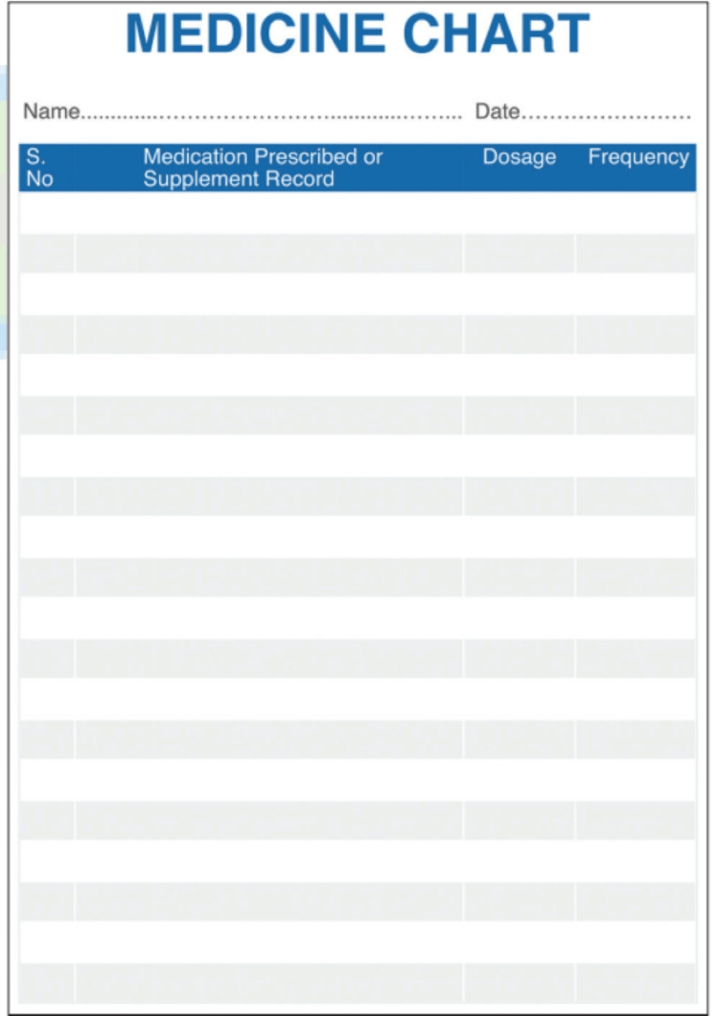Select last row's medication cell
Screen dimensions: 719x1016
pyautogui.click(x=269, y=983)
